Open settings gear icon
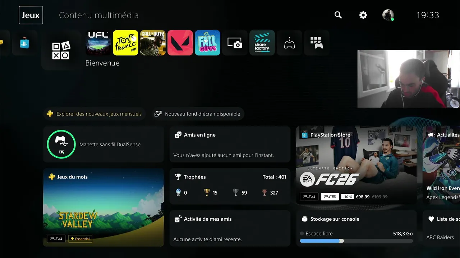This screenshot has height=258, width=460. (x=363, y=15)
